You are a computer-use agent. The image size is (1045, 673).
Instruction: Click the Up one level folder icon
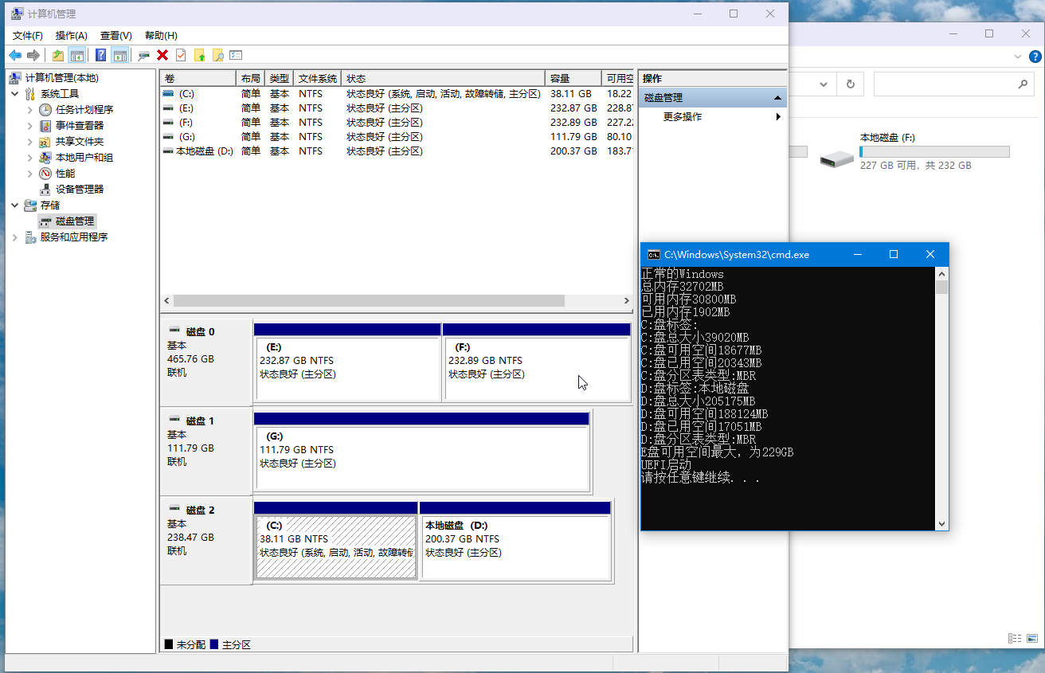tap(58, 55)
